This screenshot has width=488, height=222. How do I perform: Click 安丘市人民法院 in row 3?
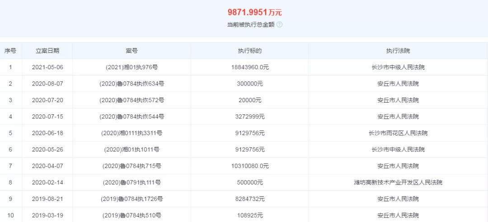click(x=398, y=100)
